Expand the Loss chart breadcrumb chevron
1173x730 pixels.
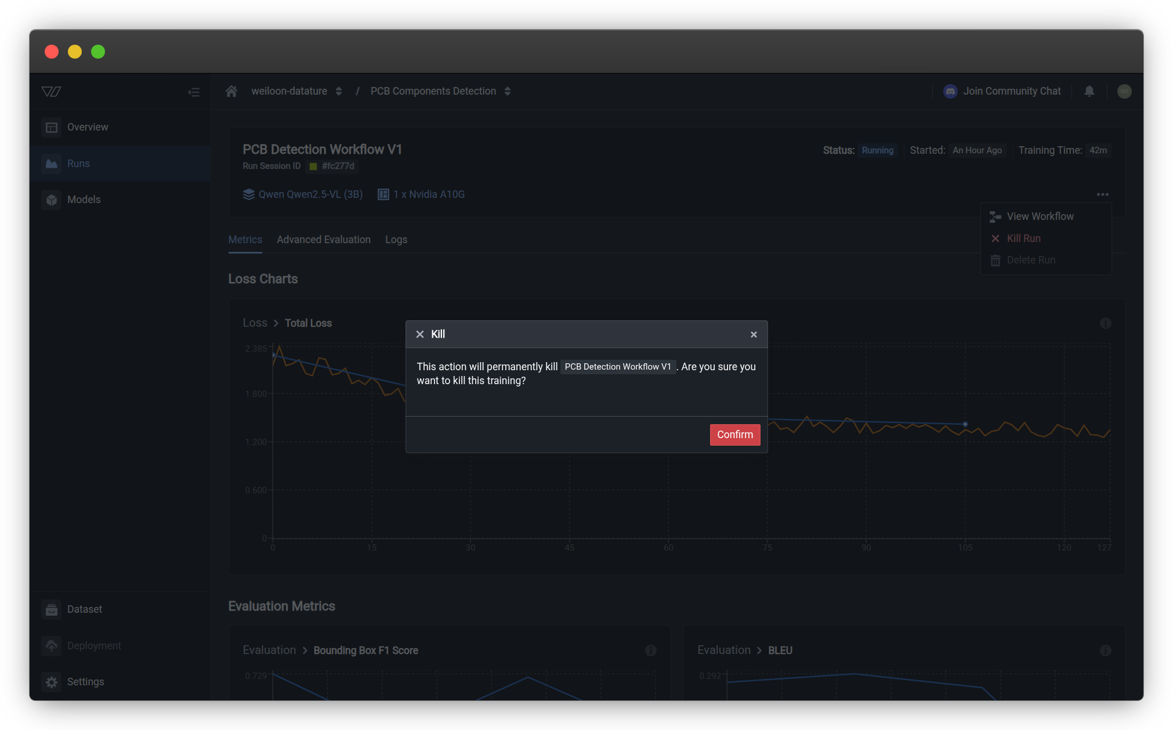click(276, 323)
